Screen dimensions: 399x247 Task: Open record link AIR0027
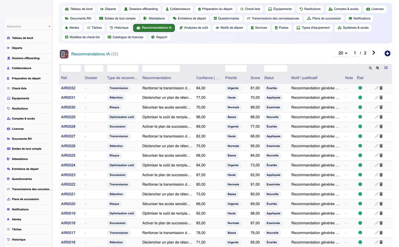[68, 136]
